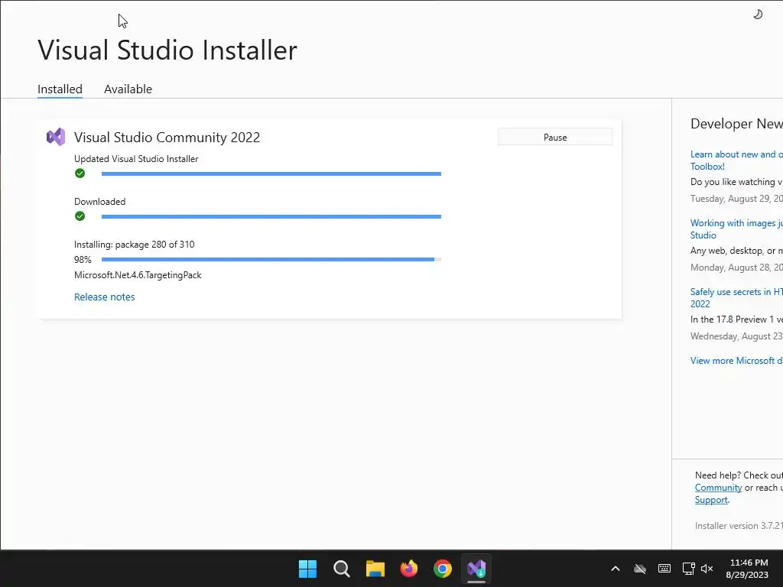Image resolution: width=783 pixels, height=587 pixels.
Task: Click Visual Studio Installer taskbar icon
Action: click(476, 569)
